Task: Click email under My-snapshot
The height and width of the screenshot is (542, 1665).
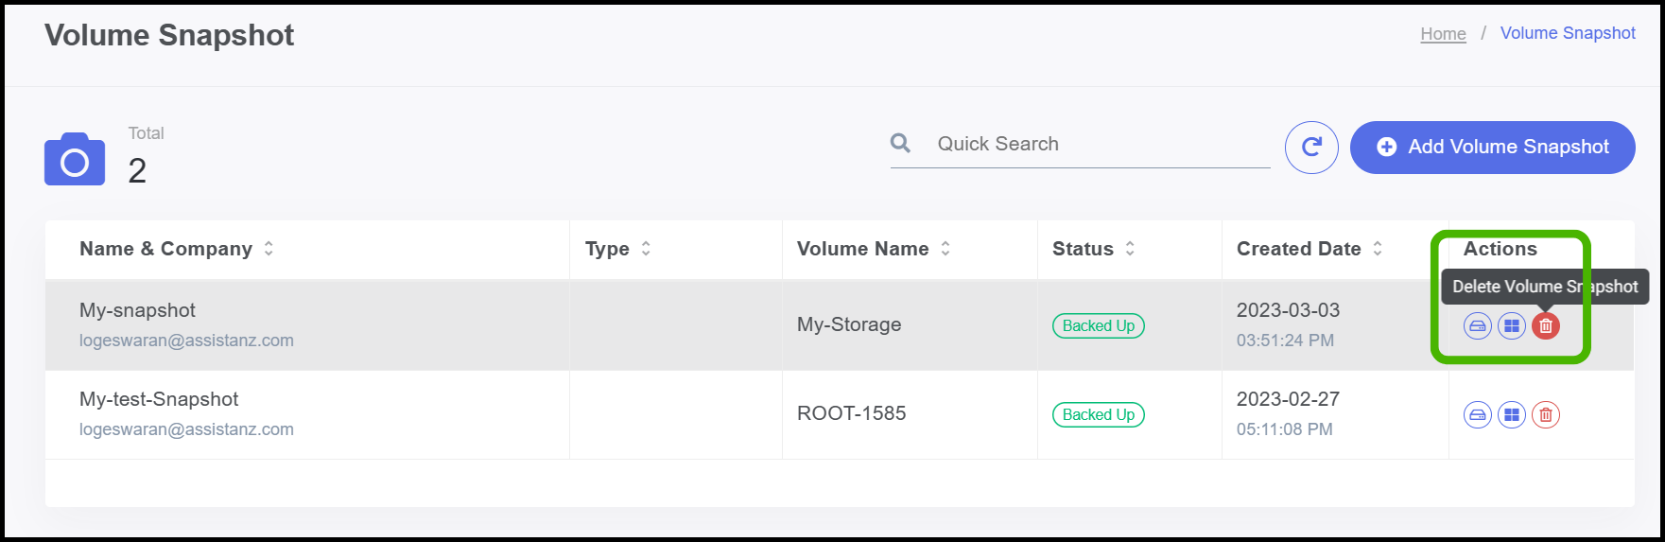Action: (x=186, y=341)
